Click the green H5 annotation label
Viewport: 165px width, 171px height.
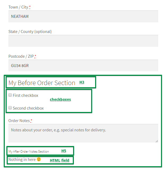(64, 151)
